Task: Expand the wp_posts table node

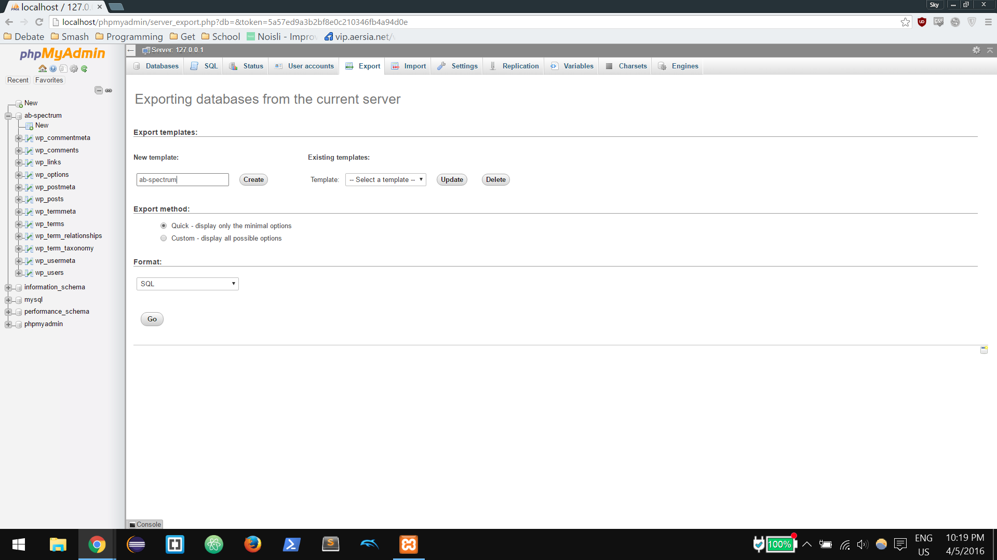Action: pyautogui.click(x=19, y=200)
